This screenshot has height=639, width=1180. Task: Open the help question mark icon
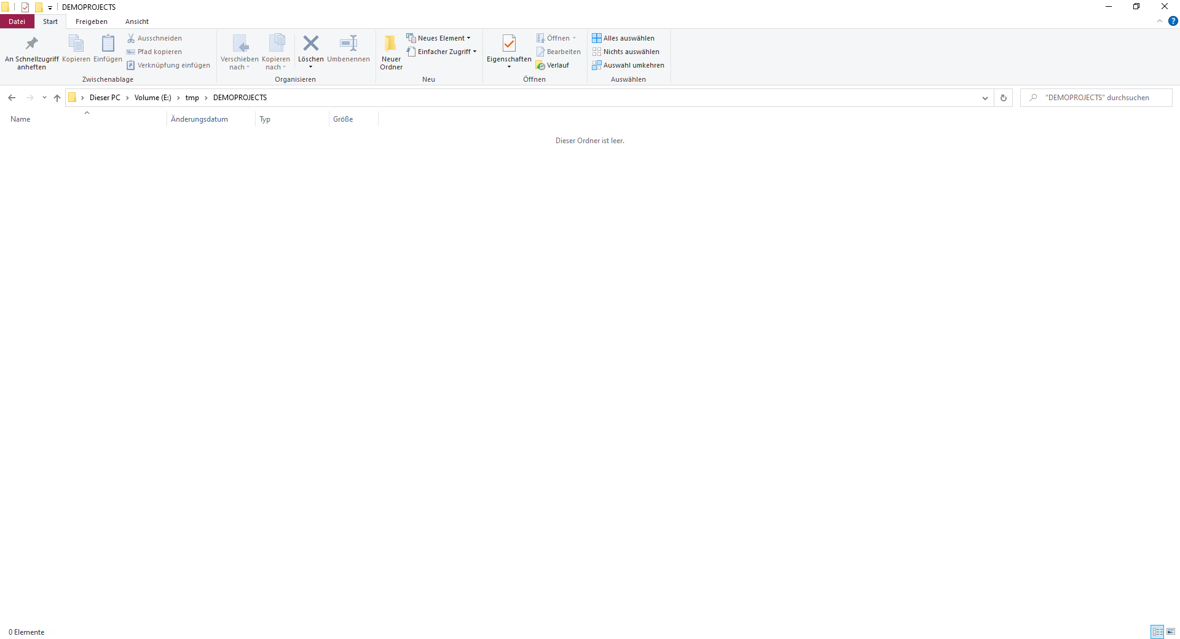[x=1173, y=21]
